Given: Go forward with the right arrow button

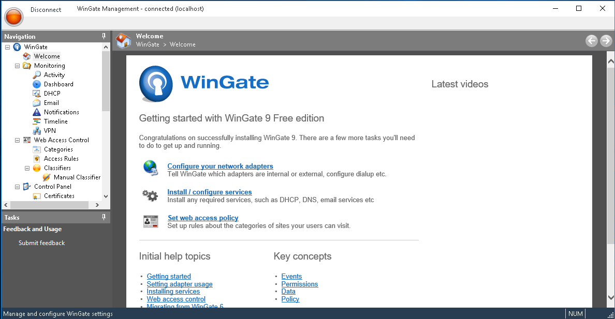Looking at the screenshot, I should [x=606, y=41].
